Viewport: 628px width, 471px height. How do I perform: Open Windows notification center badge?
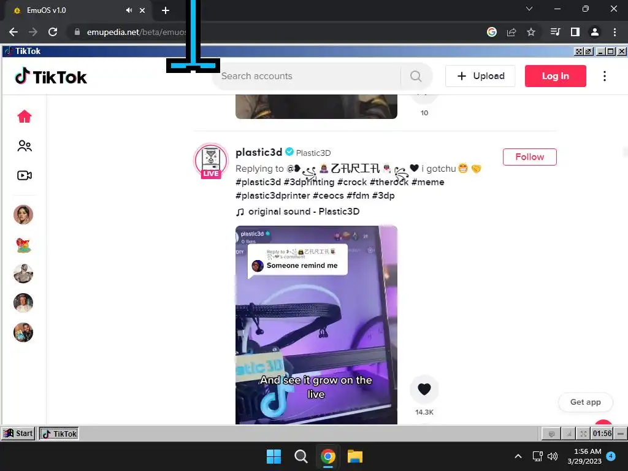coord(611,456)
